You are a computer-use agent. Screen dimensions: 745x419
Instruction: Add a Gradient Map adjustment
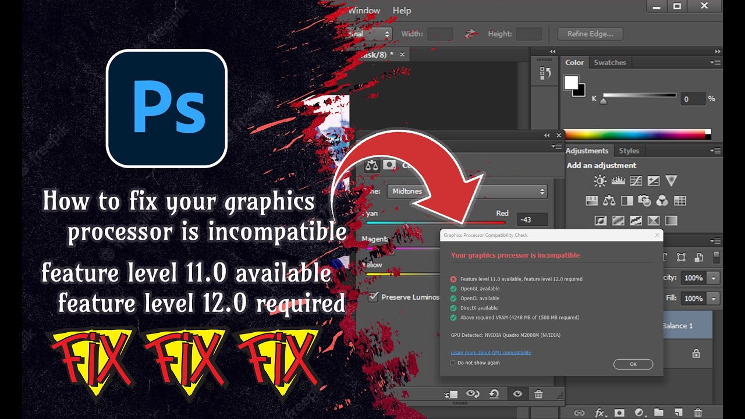coord(671,221)
